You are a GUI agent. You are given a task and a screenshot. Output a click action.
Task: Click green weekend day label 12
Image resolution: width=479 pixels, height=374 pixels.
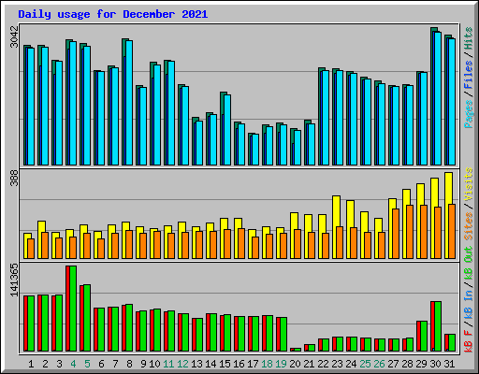tap(182, 364)
